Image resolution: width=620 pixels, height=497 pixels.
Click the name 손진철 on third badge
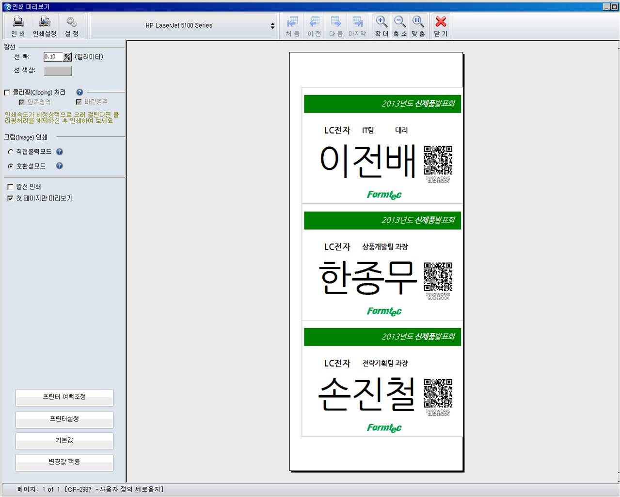(367, 394)
